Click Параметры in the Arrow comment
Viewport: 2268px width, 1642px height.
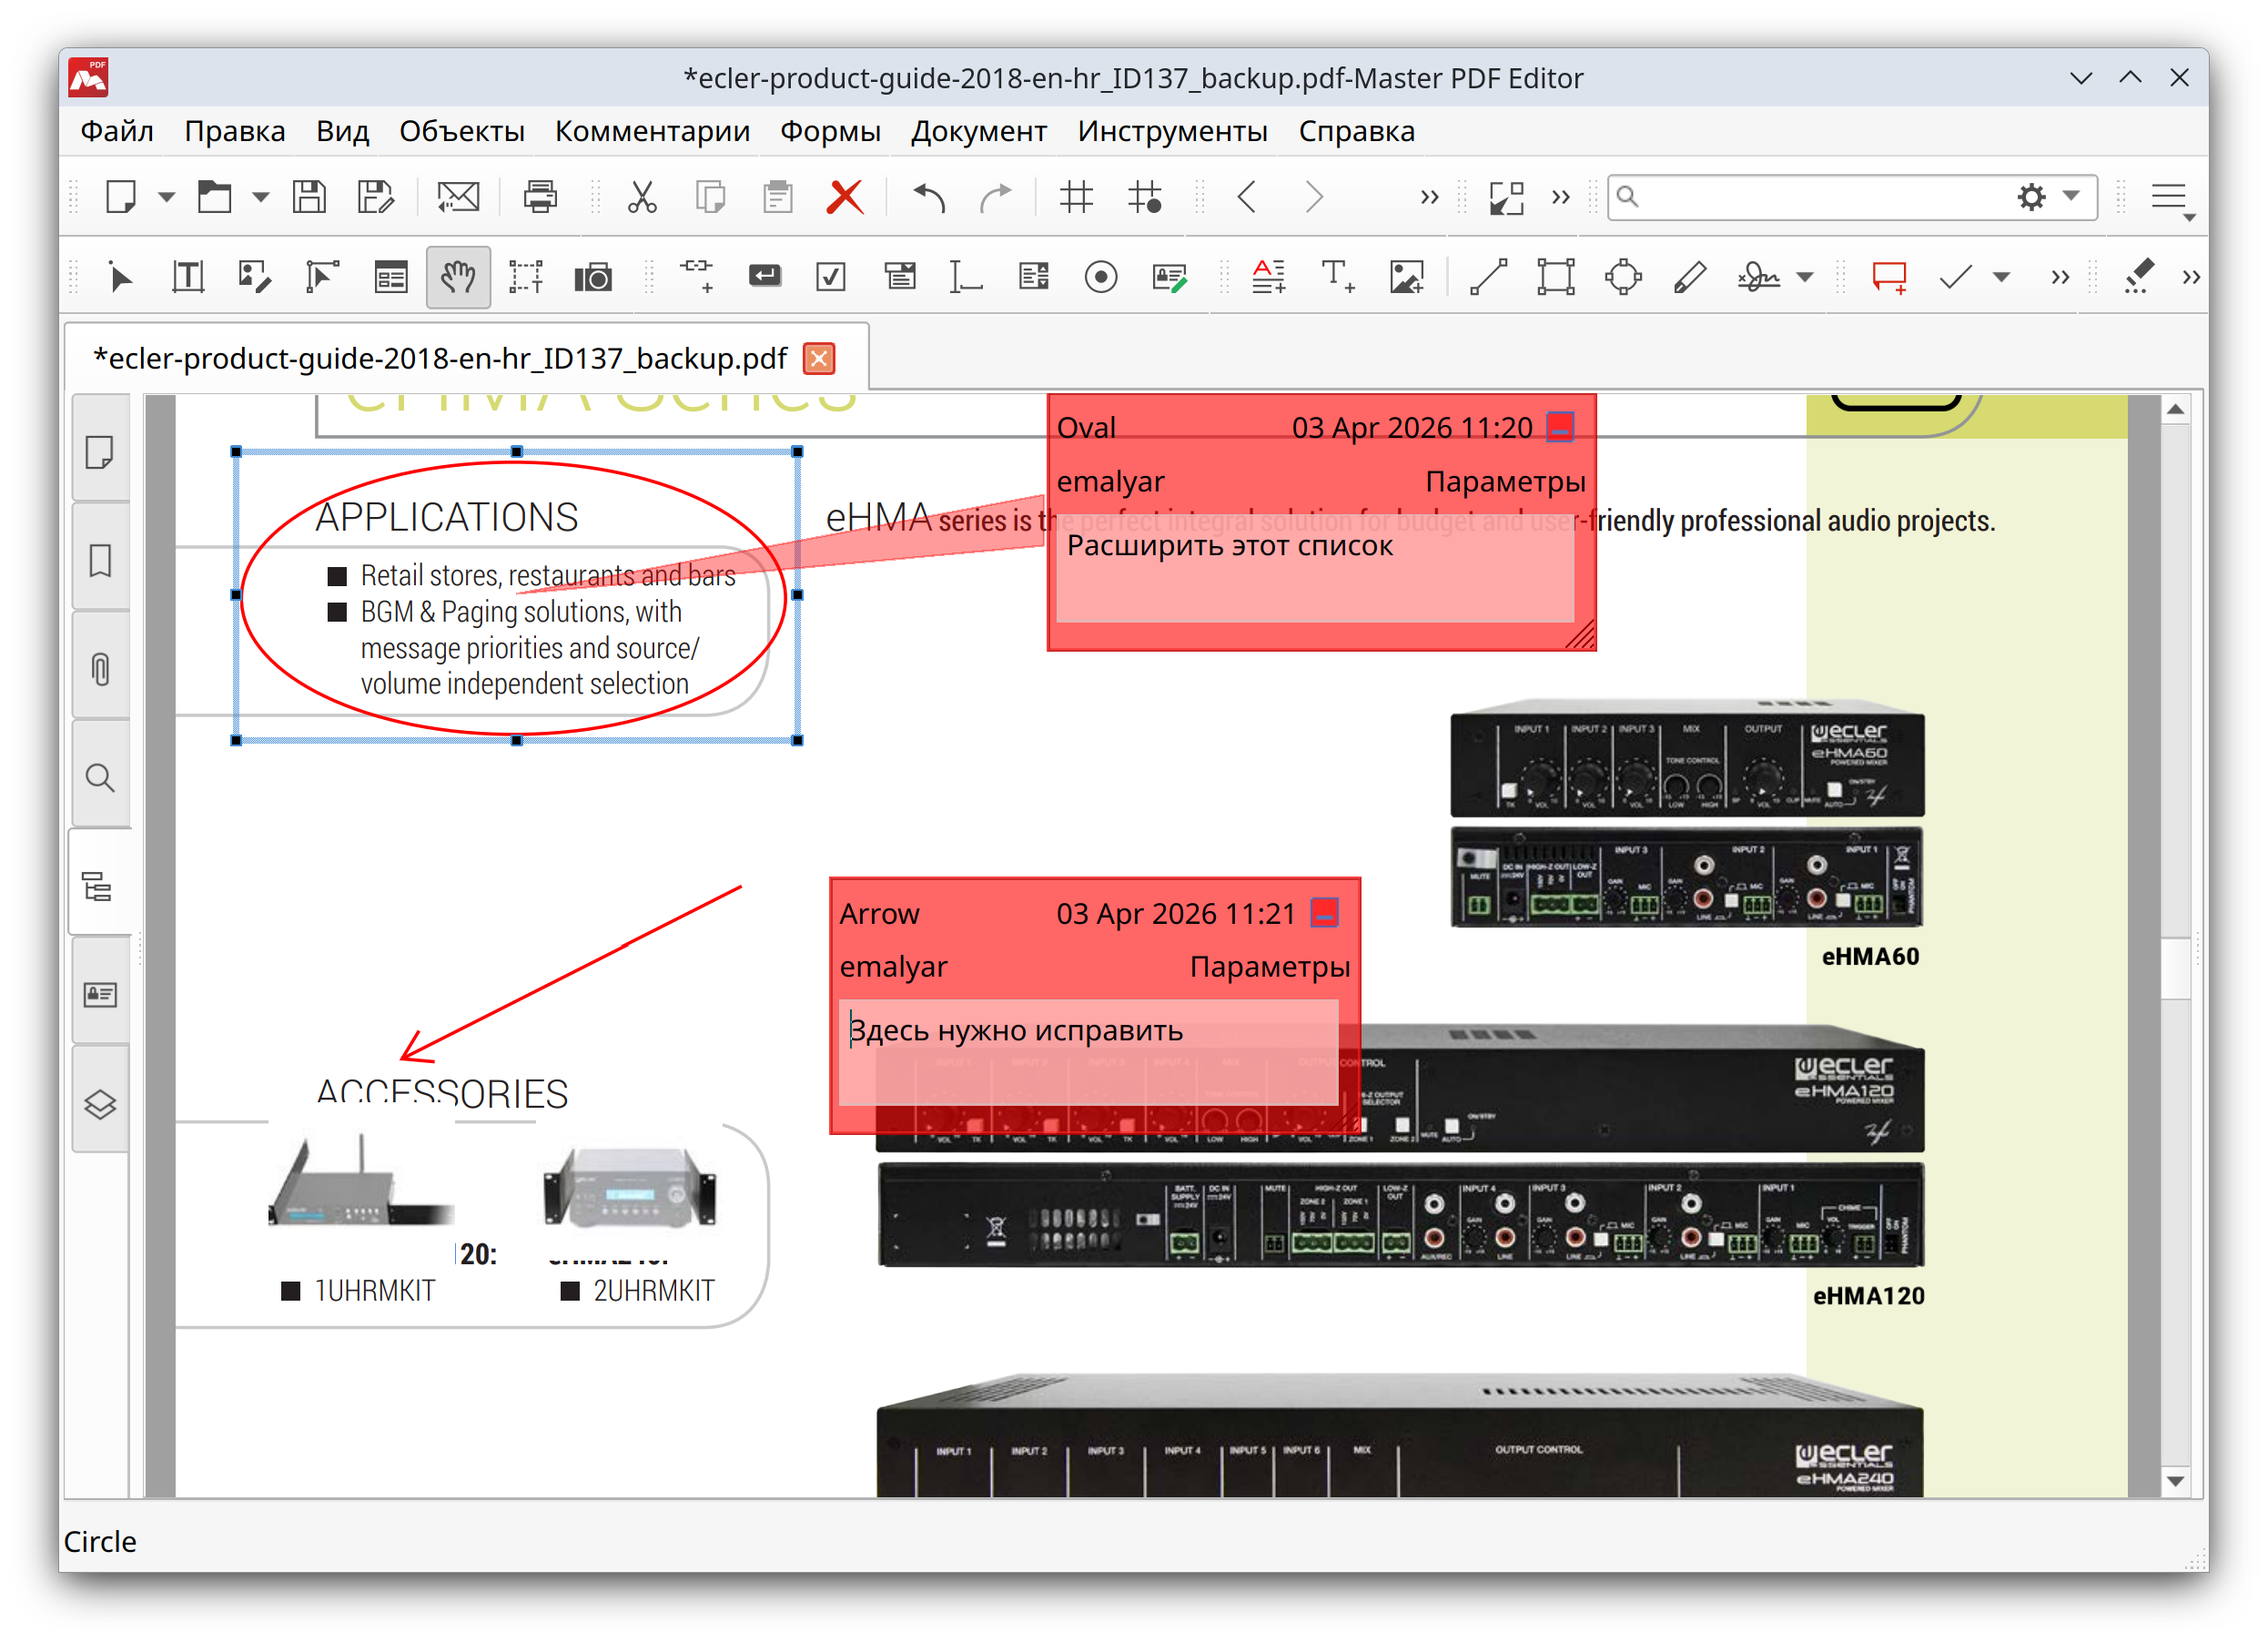coord(1269,967)
